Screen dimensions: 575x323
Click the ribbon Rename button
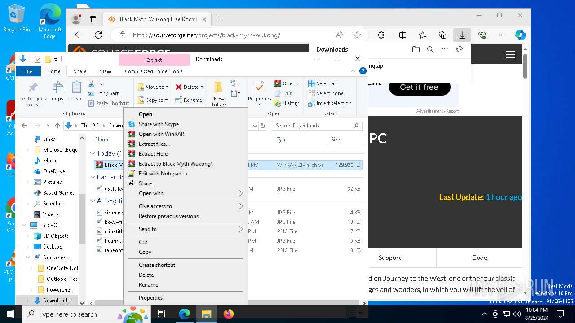click(189, 100)
